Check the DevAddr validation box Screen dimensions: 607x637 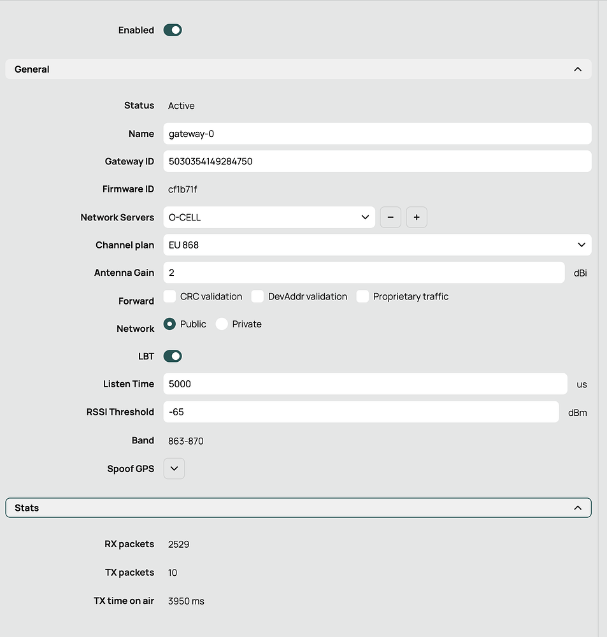(x=258, y=296)
